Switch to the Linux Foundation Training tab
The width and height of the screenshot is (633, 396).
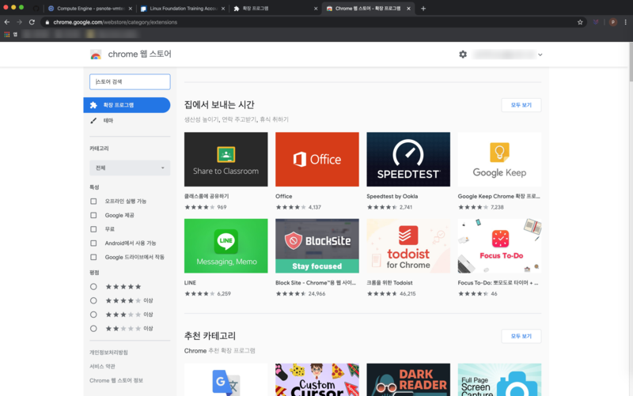pyautogui.click(x=183, y=9)
